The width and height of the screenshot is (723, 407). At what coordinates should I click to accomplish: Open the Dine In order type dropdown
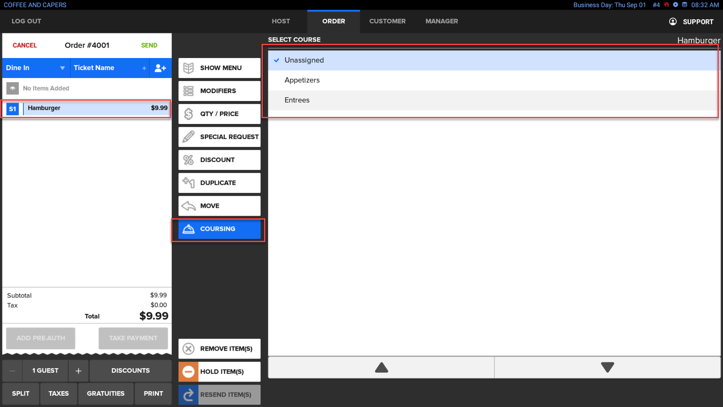[x=35, y=68]
